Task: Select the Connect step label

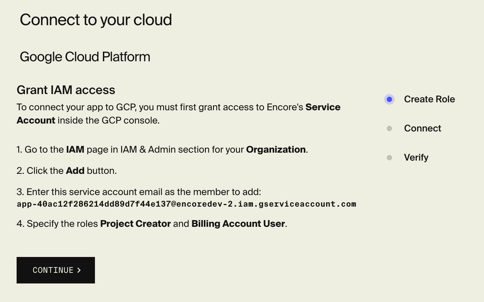Action: click(x=423, y=128)
